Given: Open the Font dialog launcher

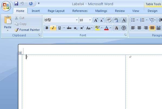Looking at the screenshot, I should pyautogui.click(x=126, y=35).
